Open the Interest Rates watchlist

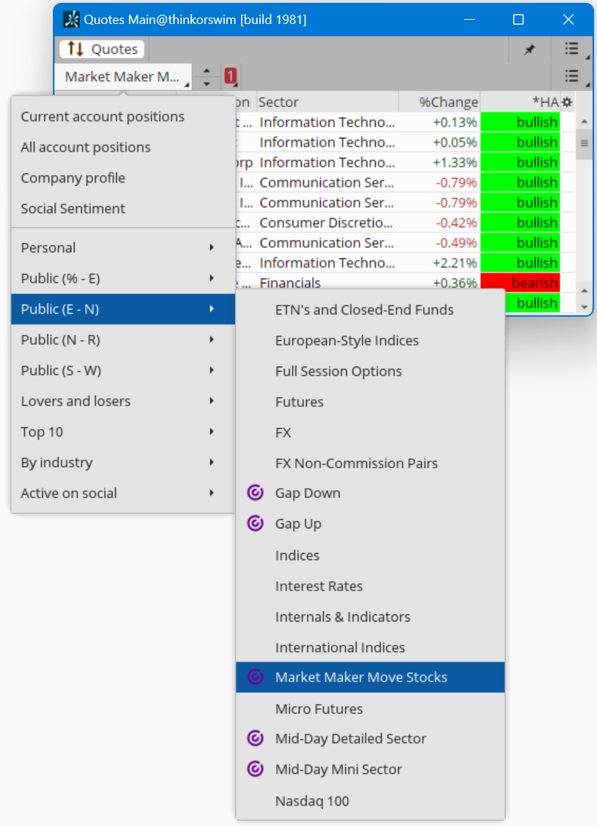(370, 585)
